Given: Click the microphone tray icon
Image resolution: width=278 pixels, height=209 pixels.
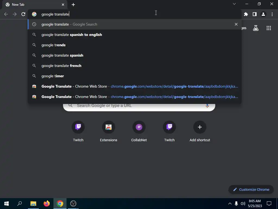Looking at the screenshot, I should (236, 204).
